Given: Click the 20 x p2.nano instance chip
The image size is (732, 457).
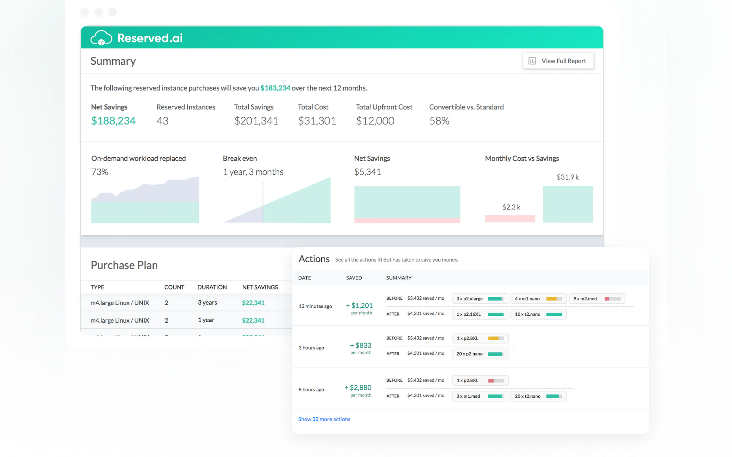Looking at the screenshot, I should coord(480,354).
